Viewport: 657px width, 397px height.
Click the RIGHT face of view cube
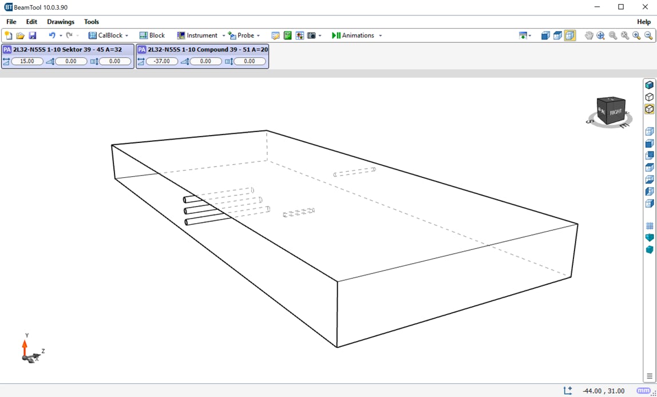[x=616, y=112]
